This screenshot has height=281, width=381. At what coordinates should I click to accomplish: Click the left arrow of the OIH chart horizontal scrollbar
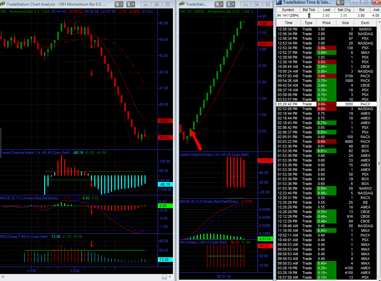coord(2,277)
